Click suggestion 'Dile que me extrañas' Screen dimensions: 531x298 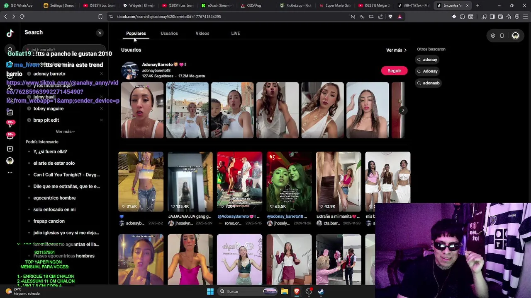pyautogui.click(x=66, y=186)
